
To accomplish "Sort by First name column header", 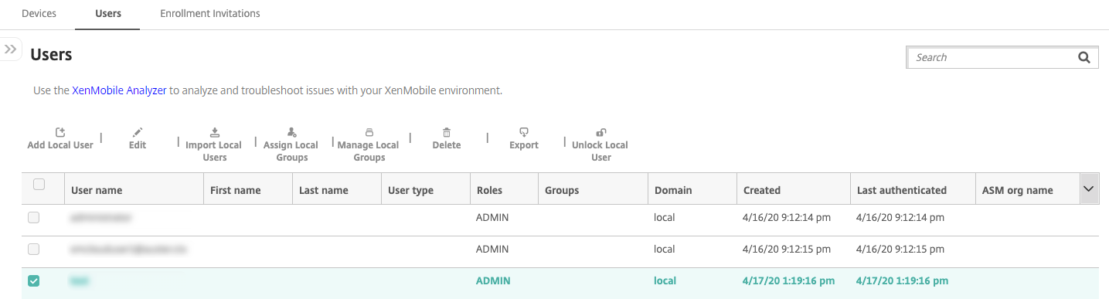I will pyautogui.click(x=236, y=190).
